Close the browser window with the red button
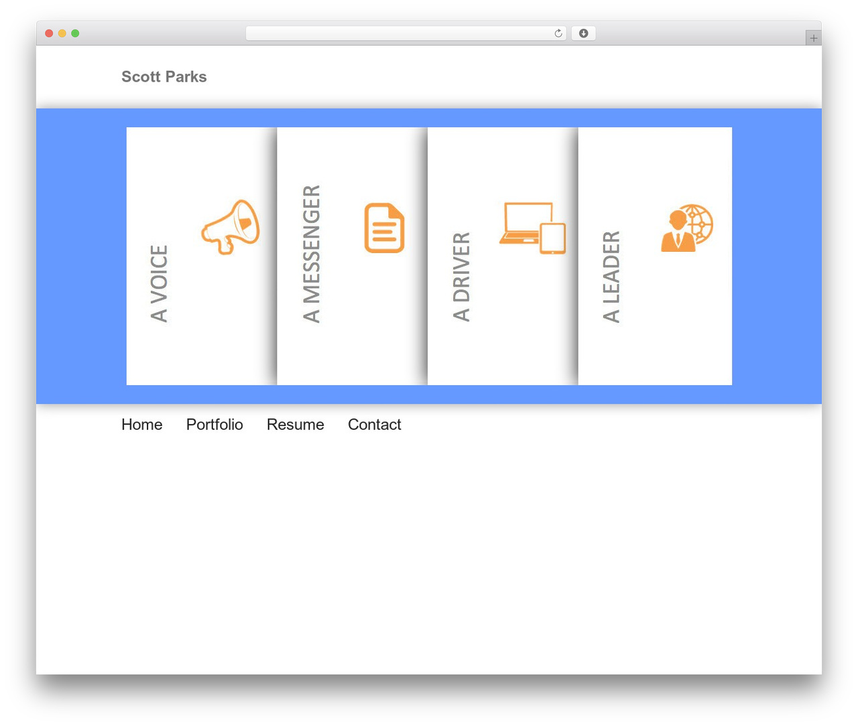 pos(49,33)
